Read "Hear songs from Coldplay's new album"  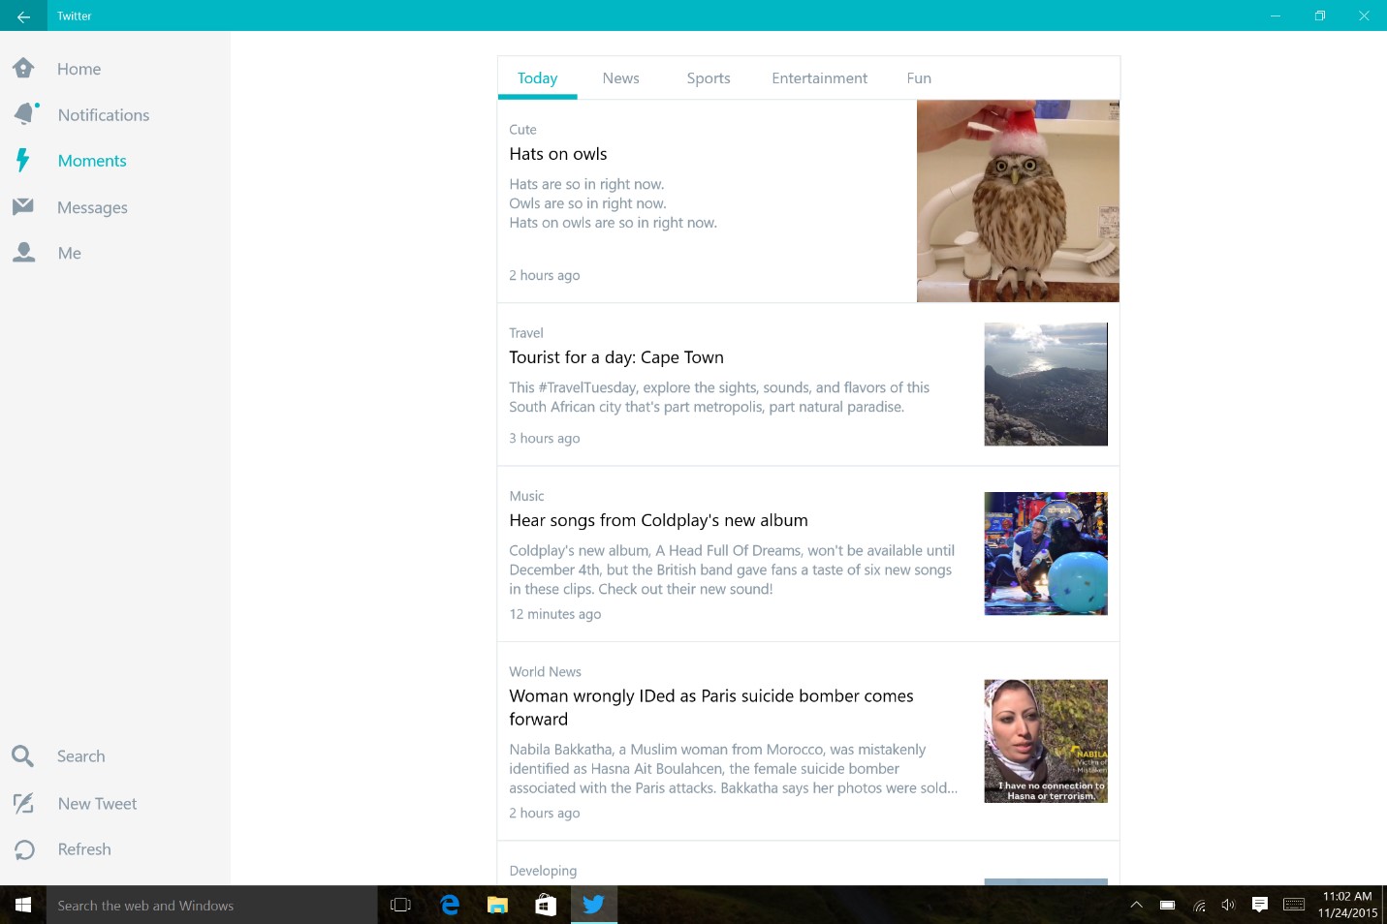pyautogui.click(x=658, y=520)
